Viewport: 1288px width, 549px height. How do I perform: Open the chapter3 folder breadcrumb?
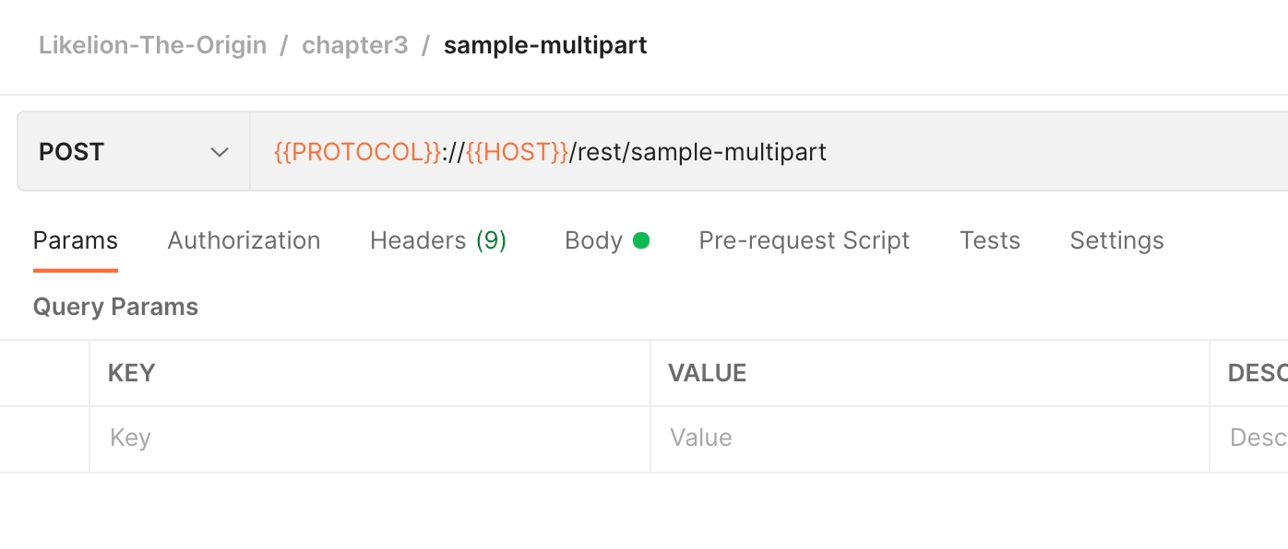point(354,45)
